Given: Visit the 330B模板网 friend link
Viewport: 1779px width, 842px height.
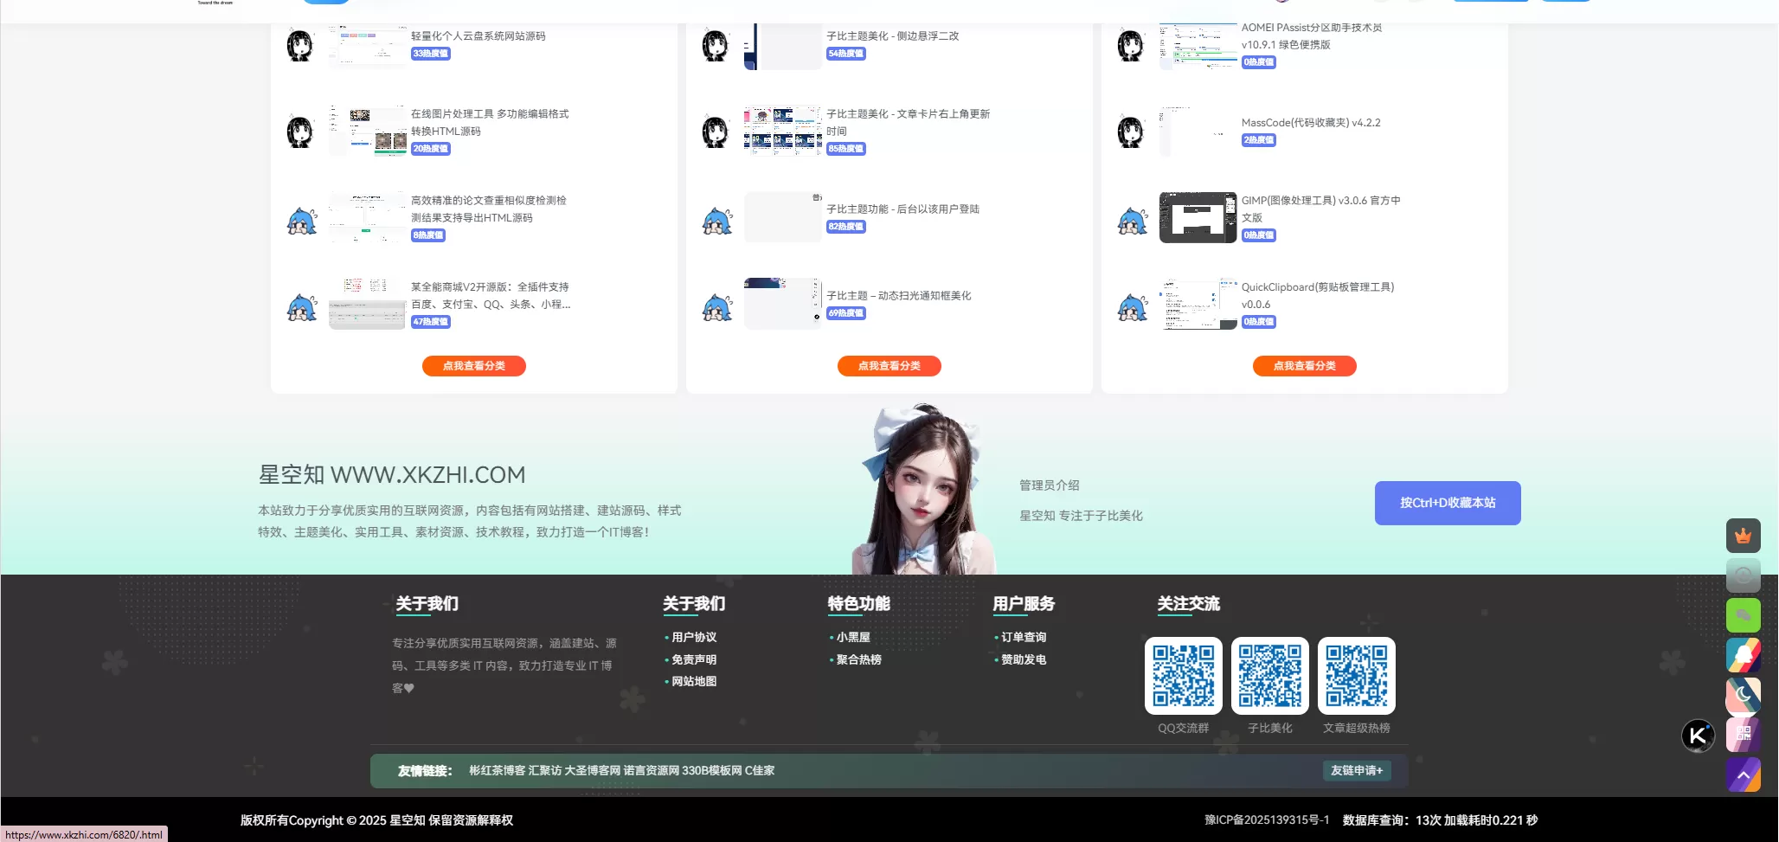Looking at the screenshot, I should point(711,770).
